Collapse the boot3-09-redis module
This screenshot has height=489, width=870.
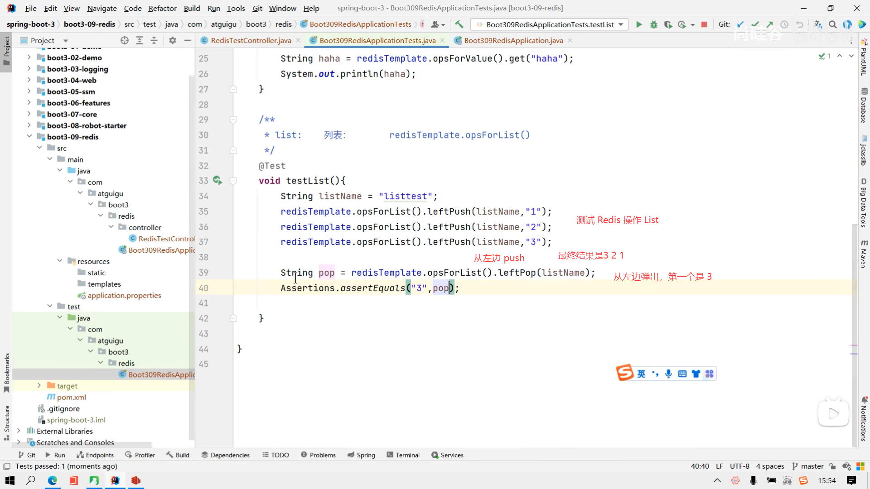click(x=29, y=137)
